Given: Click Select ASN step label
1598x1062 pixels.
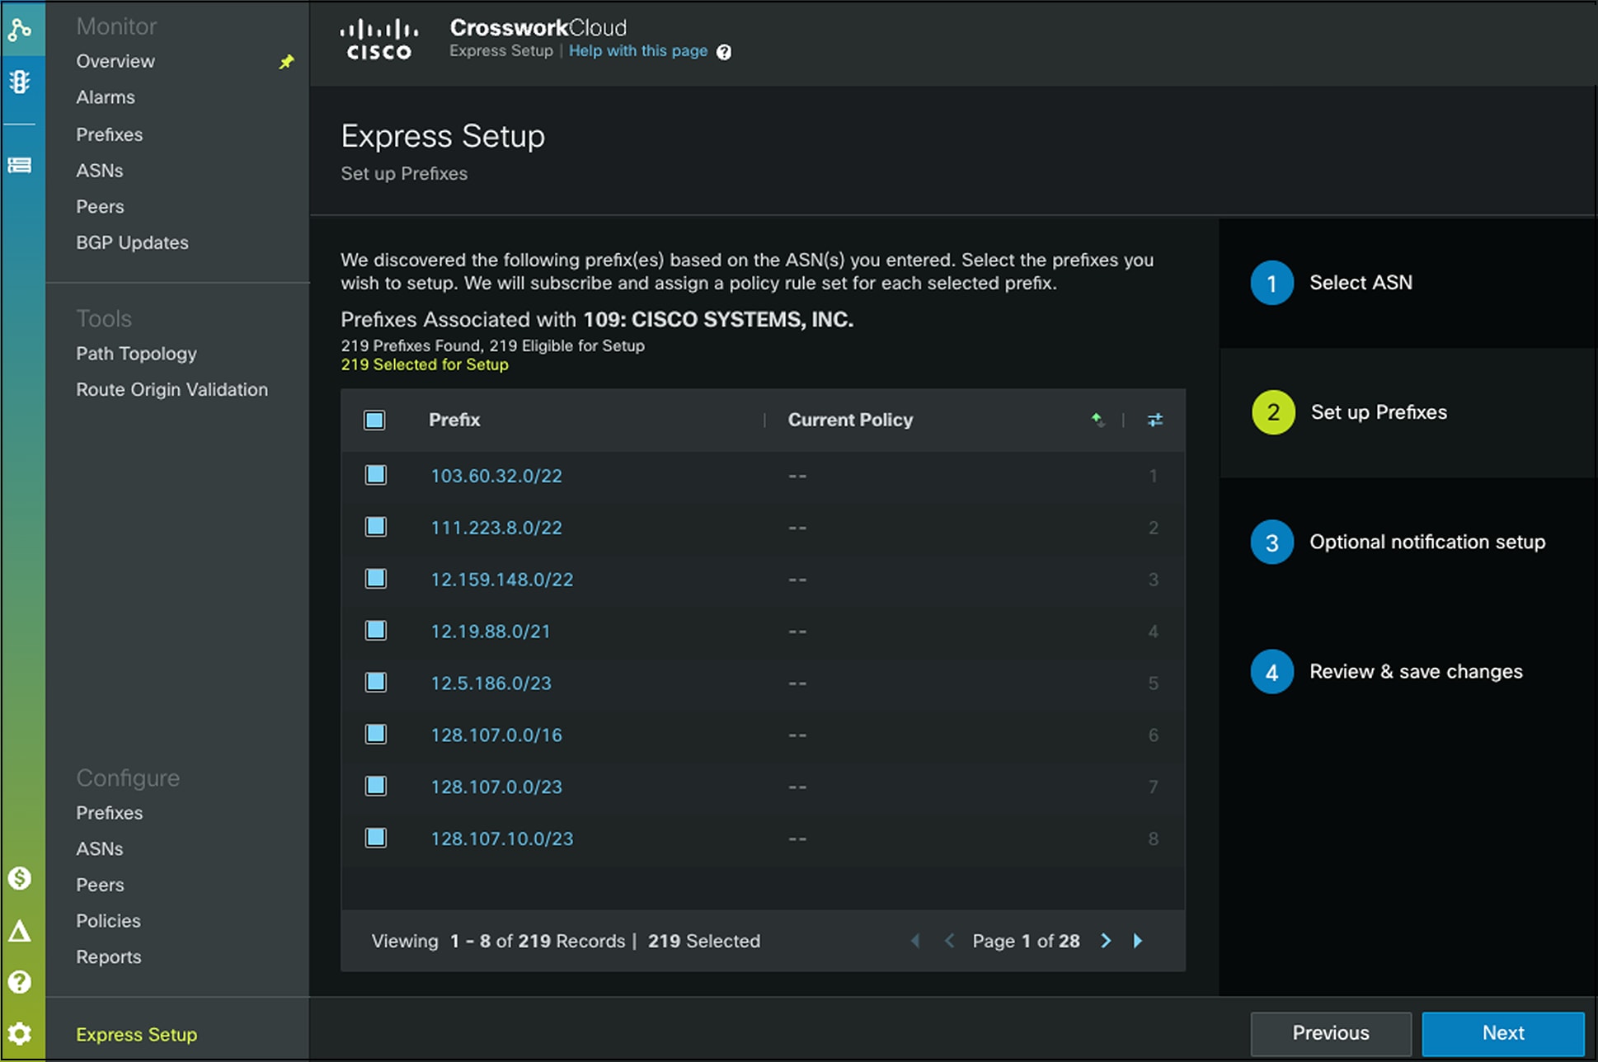Looking at the screenshot, I should 1361,282.
